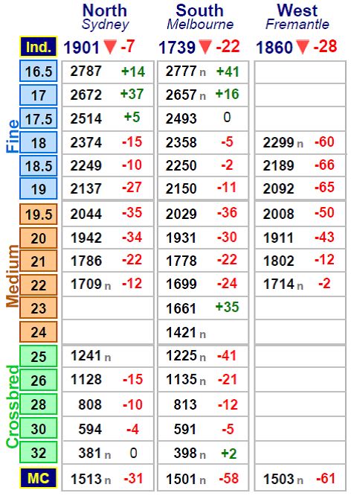Click the vertical Fine category label
Screen dimensions: 351x496
13,136
